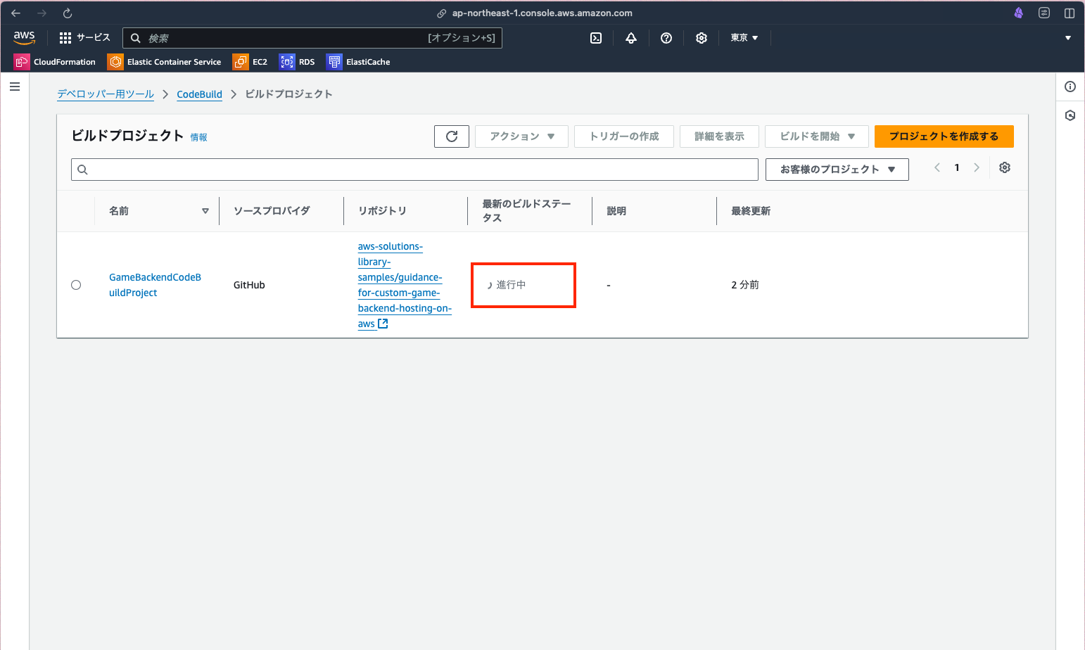
Task: Open the アクション dropdown
Action: 521,136
